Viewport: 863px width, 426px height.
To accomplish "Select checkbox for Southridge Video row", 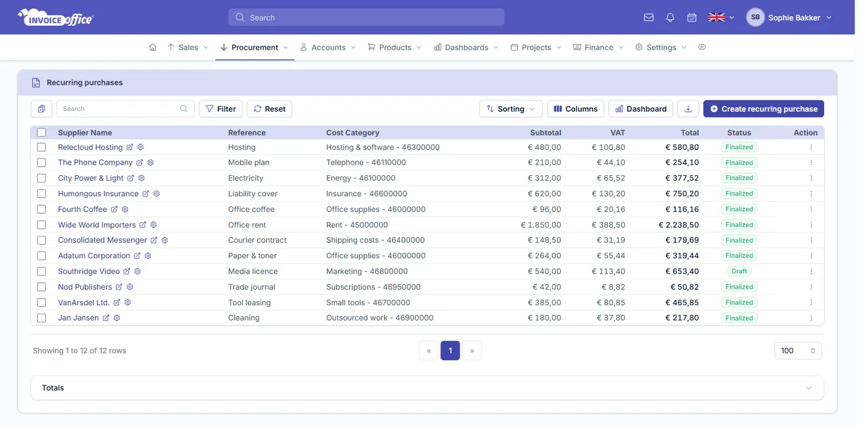I will click(41, 271).
